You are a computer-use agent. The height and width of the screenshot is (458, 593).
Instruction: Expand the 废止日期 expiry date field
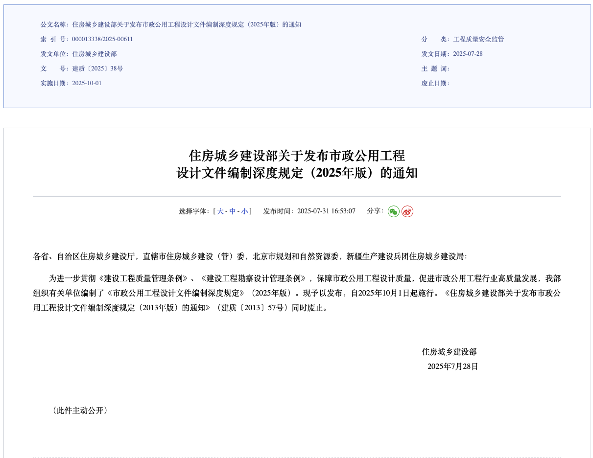pos(436,83)
